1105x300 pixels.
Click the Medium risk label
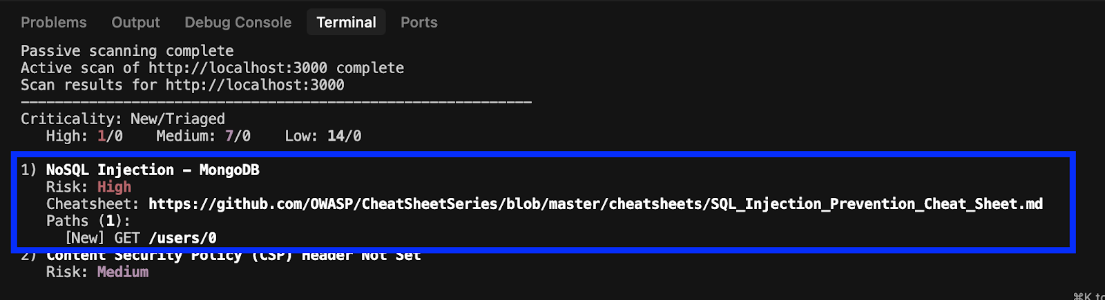coord(123,272)
